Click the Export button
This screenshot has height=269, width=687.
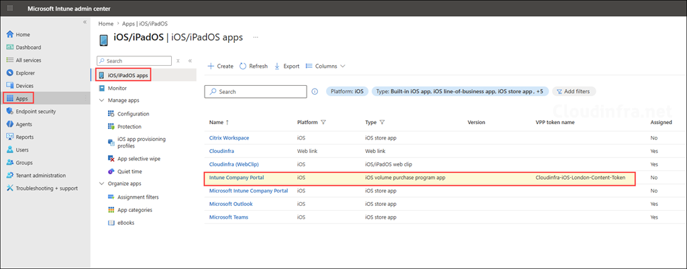[x=286, y=66]
